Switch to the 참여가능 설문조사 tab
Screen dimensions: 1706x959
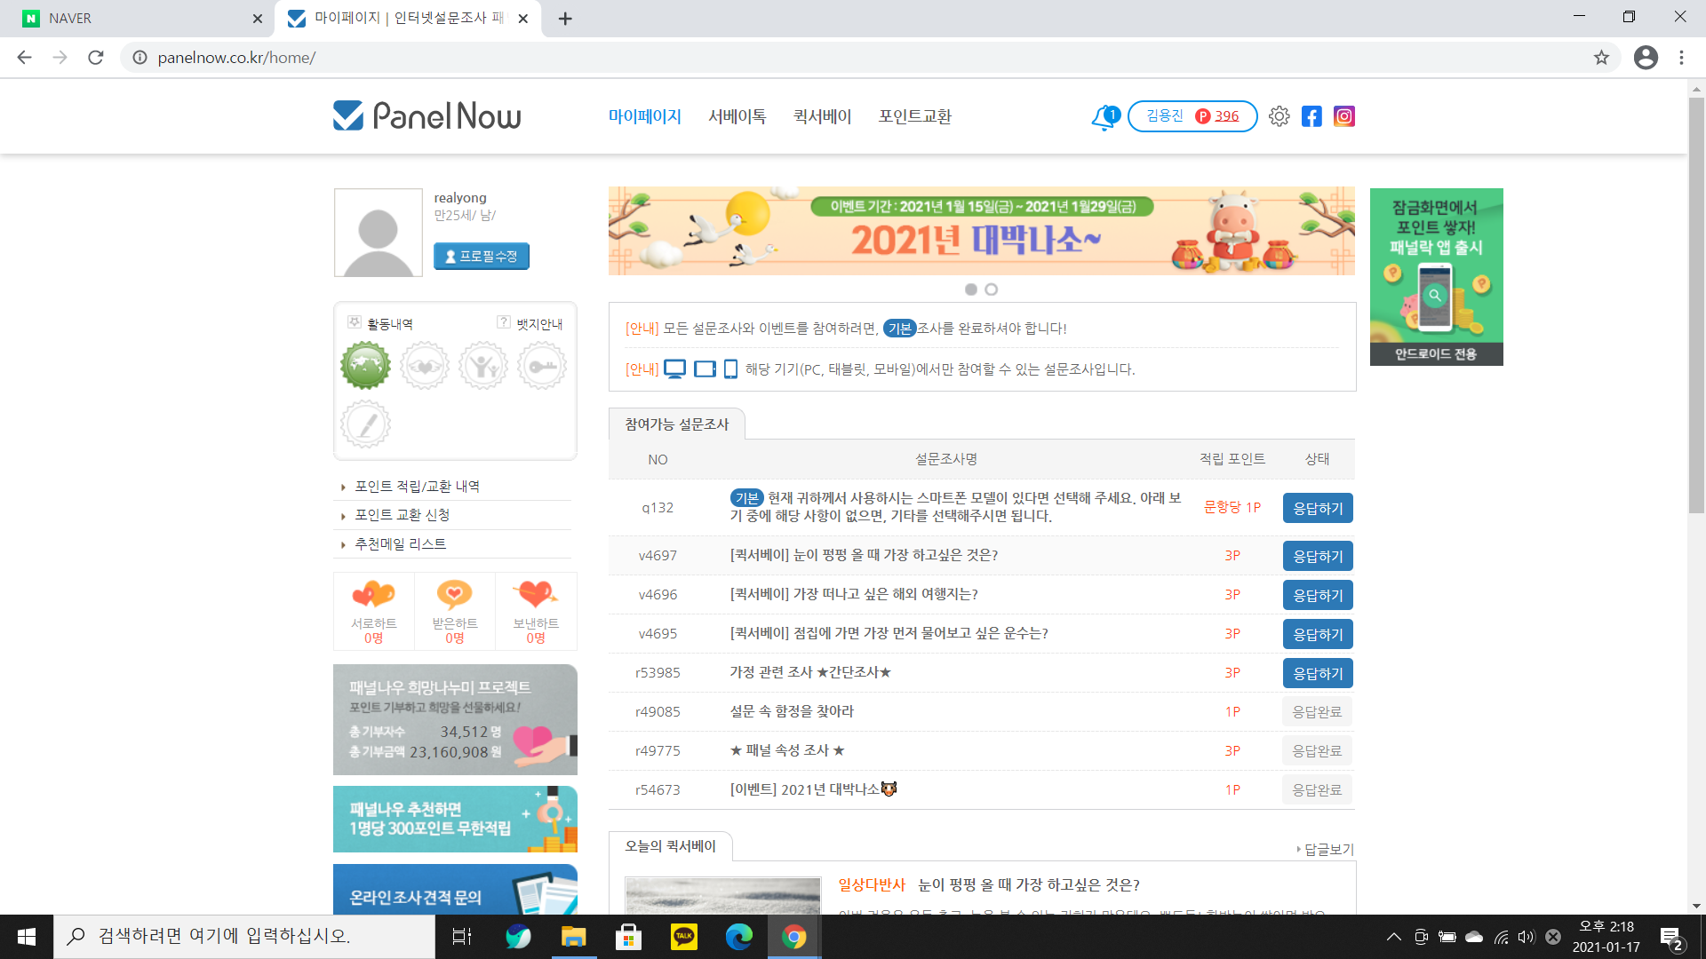676,424
